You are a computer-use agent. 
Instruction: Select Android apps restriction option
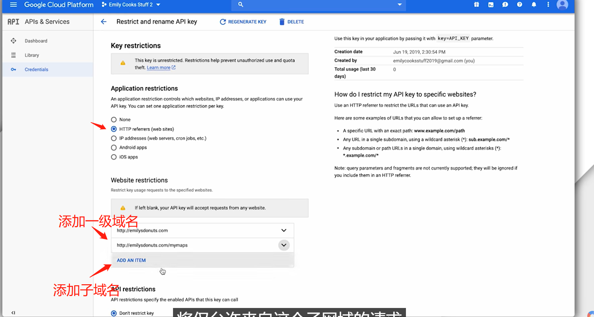click(x=114, y=148)
